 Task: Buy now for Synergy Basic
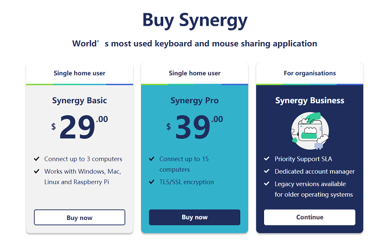(79, 217)
